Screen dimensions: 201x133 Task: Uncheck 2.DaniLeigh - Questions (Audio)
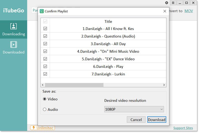[45, 36]
